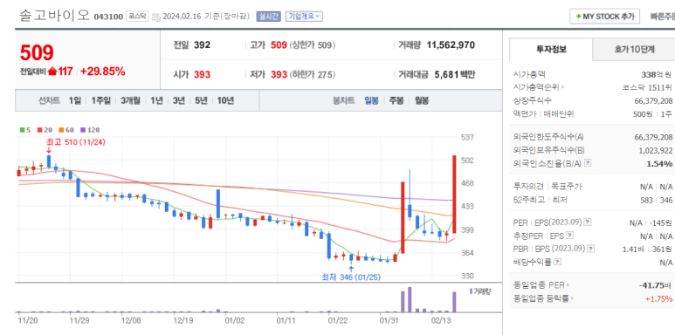Click the 동일업종 PER value -41.75배
Viewport: 675px width, 335px height.
[656, 285]
